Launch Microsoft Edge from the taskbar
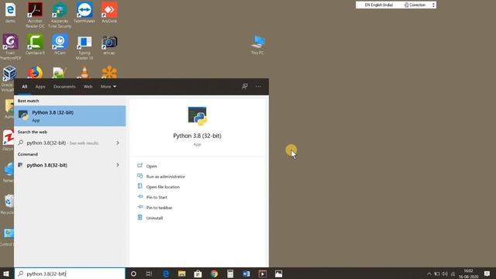 click(165, 274)
